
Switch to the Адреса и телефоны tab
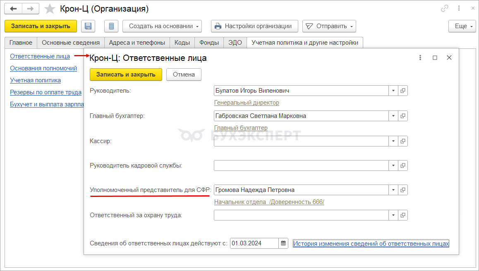137,43
